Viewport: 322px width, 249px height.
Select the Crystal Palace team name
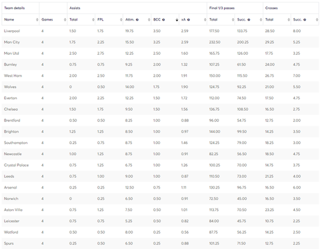pos(16,165)
